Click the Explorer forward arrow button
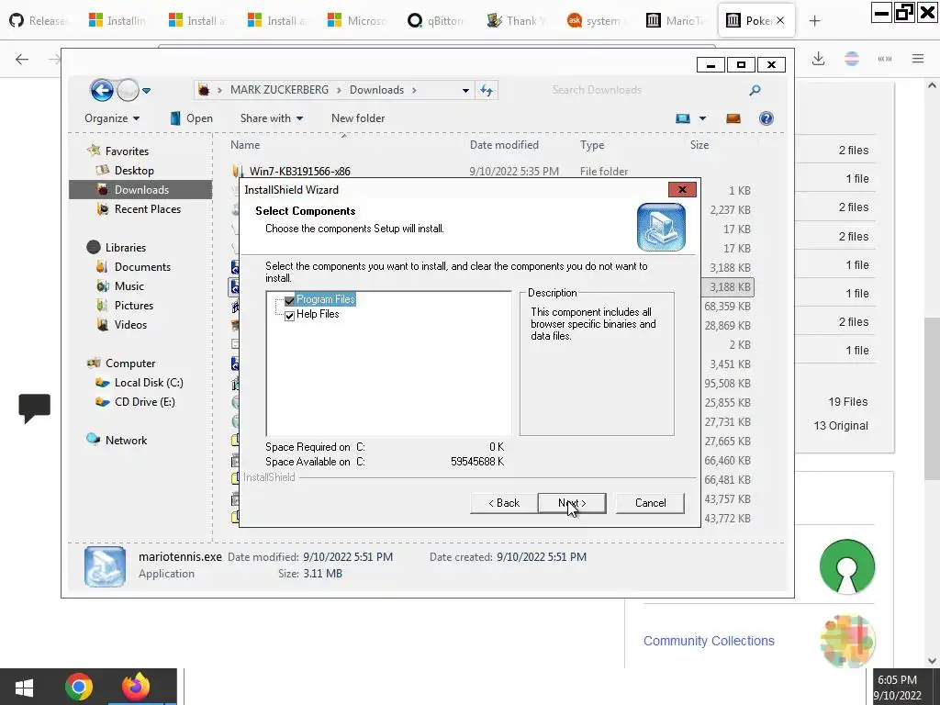Screen dimensions: 940x705 coord(128,91)
